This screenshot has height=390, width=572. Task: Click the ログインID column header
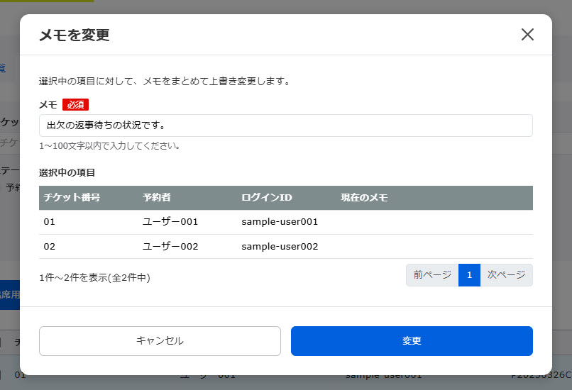point(267,198)
